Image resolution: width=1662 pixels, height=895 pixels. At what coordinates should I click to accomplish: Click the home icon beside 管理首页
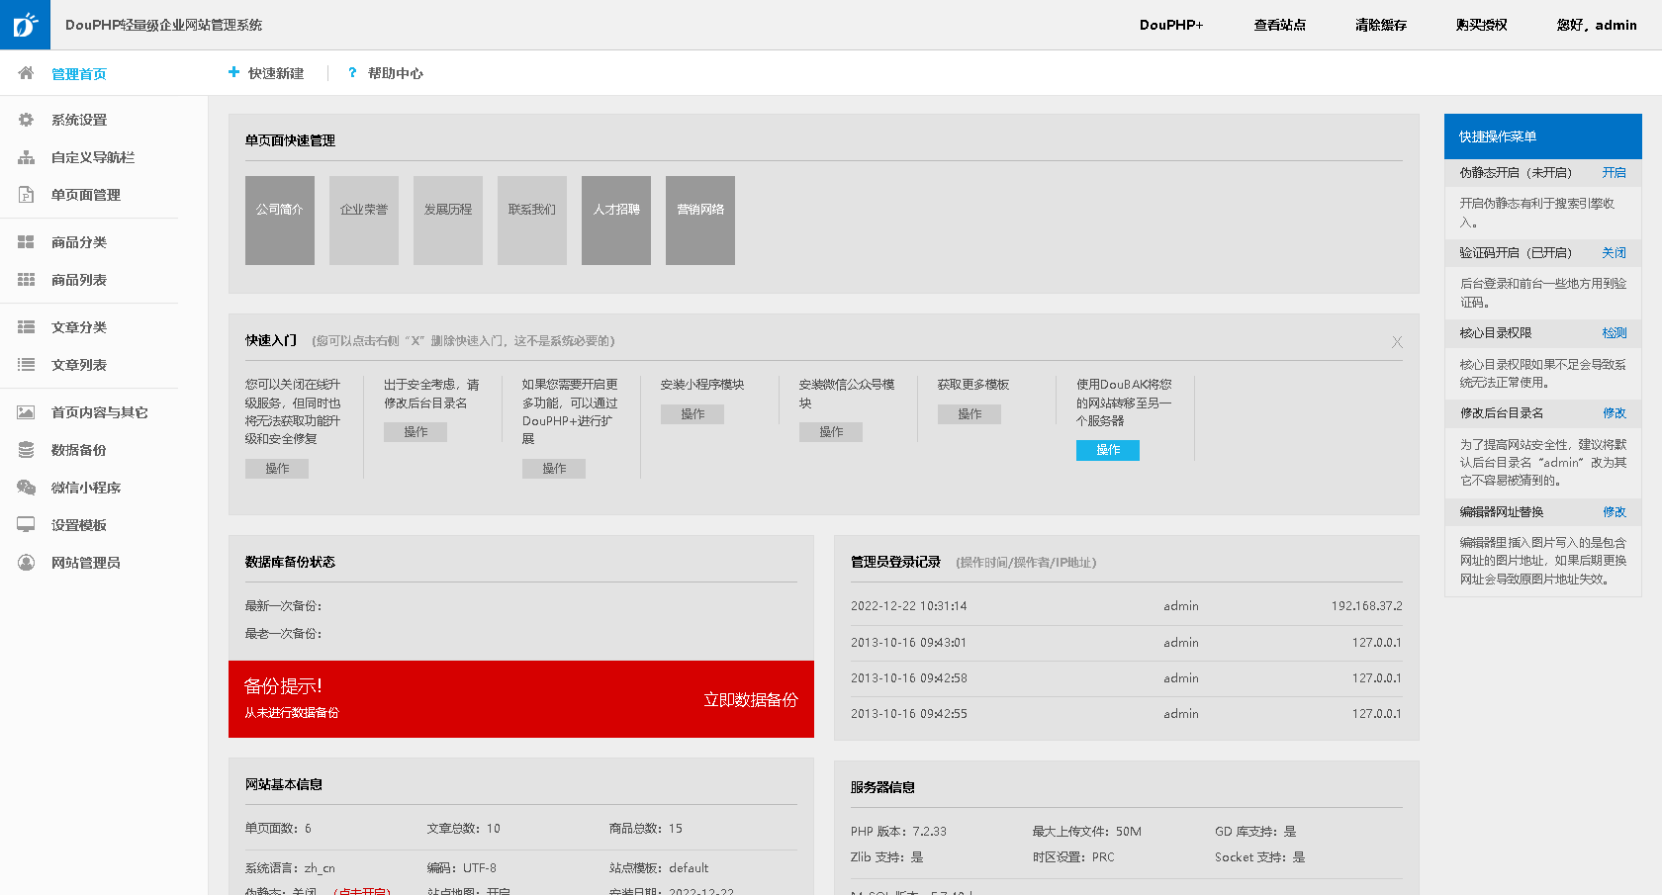(x=26, y=73)
